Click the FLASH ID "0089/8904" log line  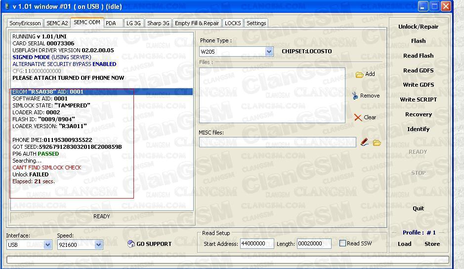(x=43, y=119)
